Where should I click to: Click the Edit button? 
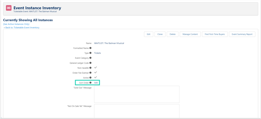148,34
